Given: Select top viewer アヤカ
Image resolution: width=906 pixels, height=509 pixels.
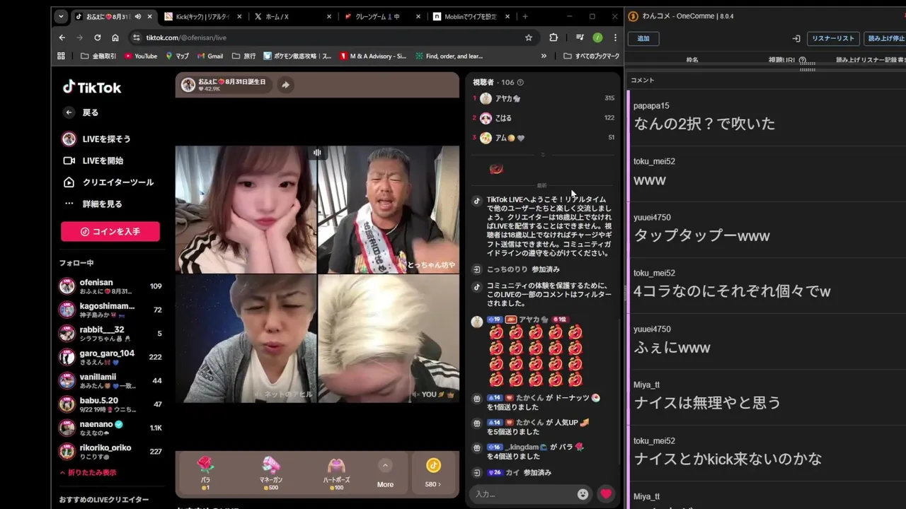Looking at the screenshot, I should point(544,98).
